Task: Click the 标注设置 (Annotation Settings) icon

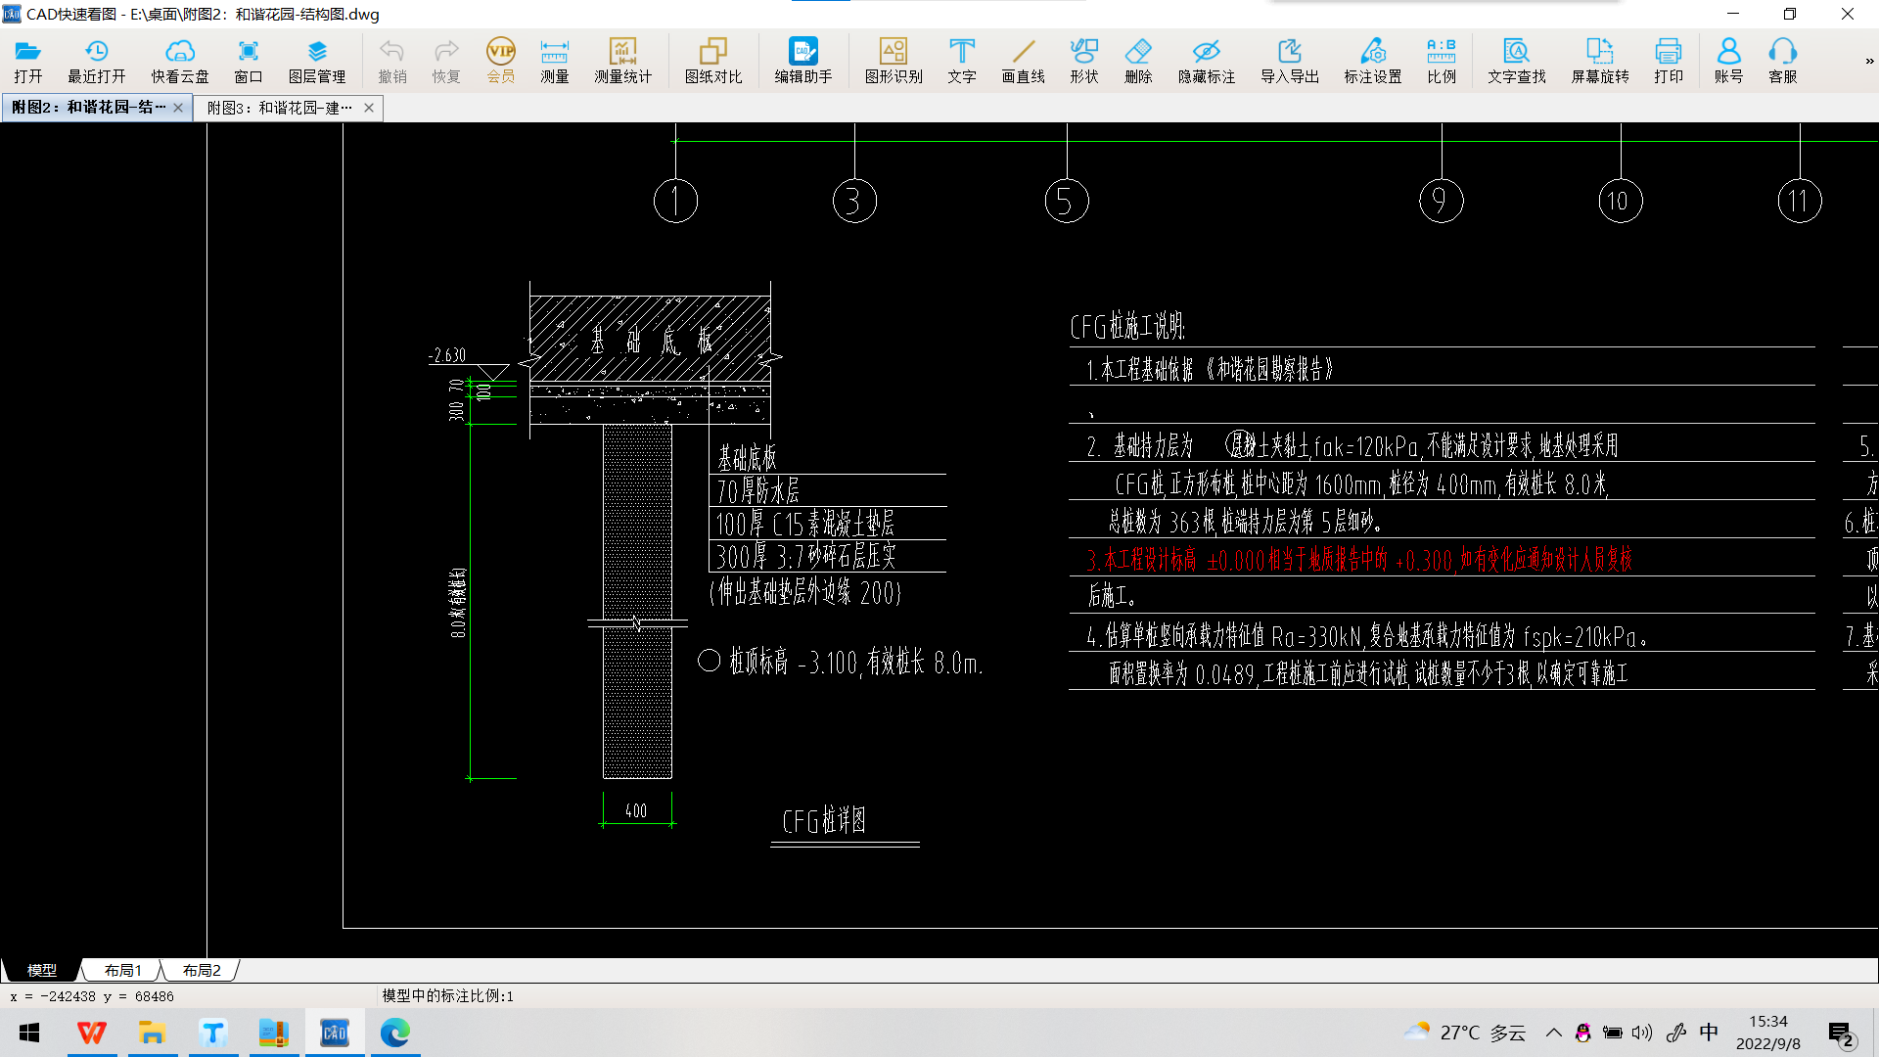Action: 1372,60
